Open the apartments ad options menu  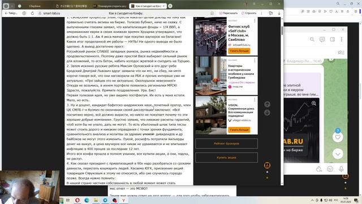pyautogui.click(x=255, y=60)
